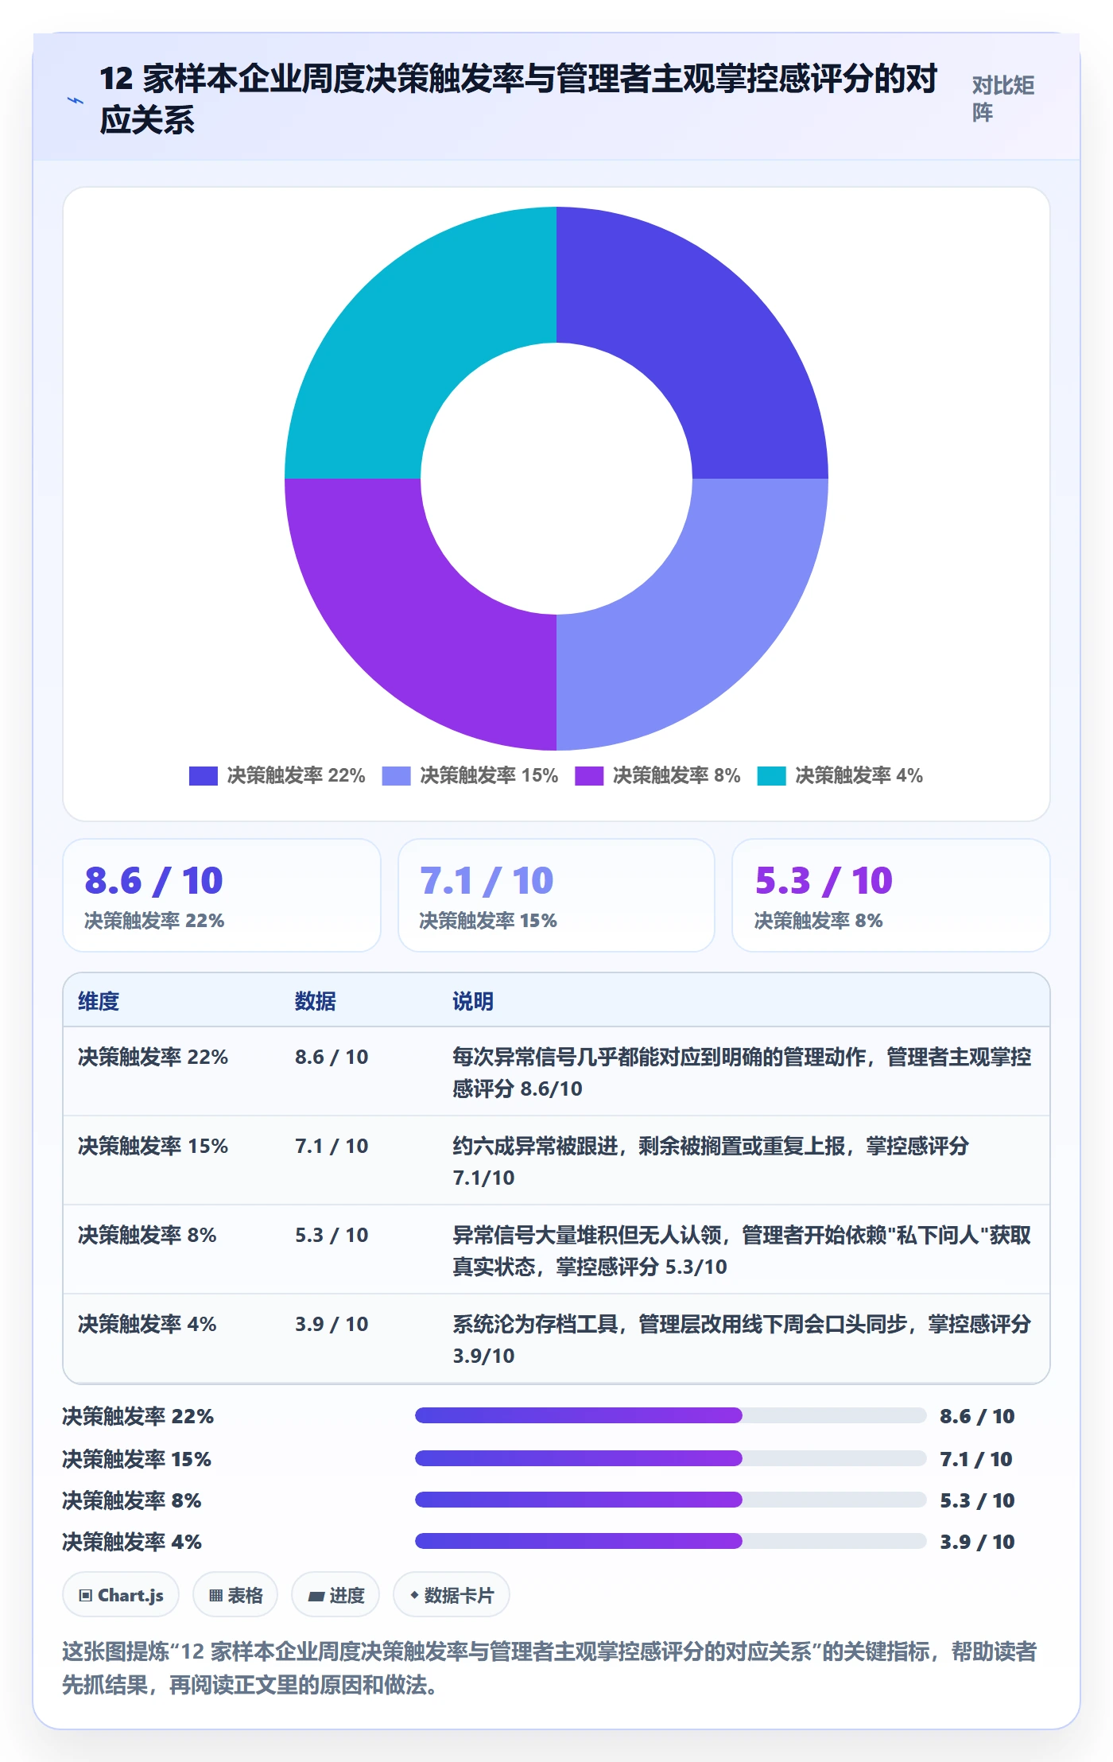
Task: Click progress bar for 决策触发率 8%
Action: tap(670, 1500)
